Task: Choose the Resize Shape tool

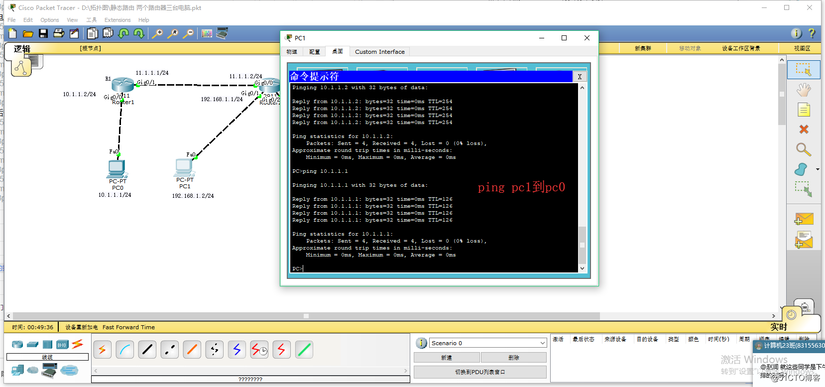Action: (x=803, y=189)
